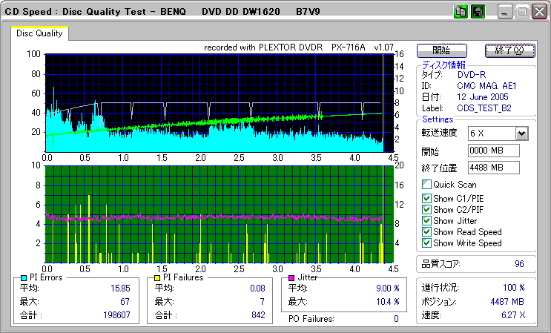Toggle Show Read Speed checkbox

click(x=426, y=231)
